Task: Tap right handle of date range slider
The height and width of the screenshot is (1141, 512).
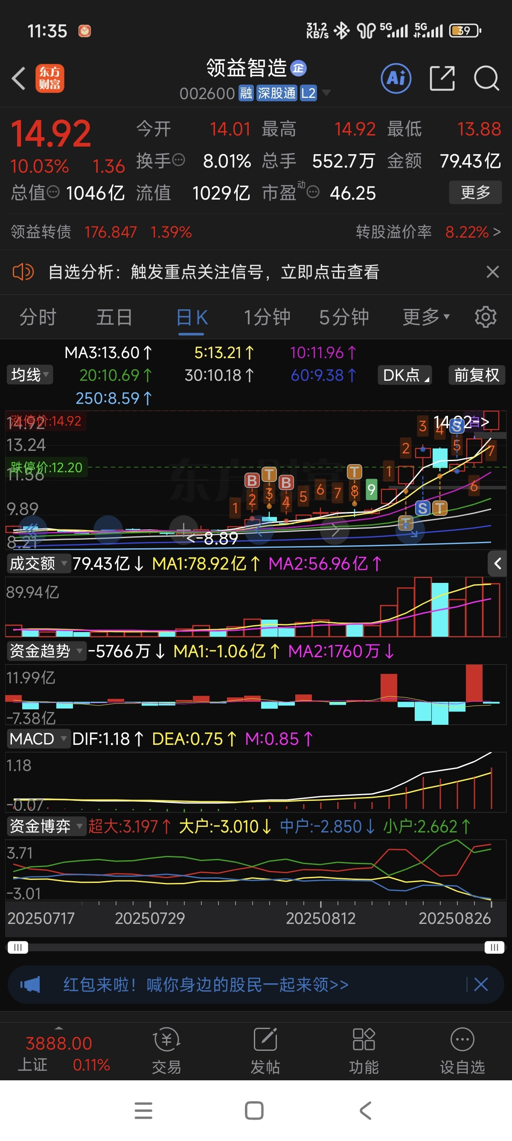Action: click(495, 947)
